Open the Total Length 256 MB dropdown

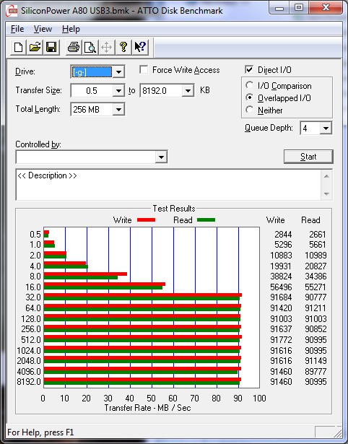(x=119, y=110)
